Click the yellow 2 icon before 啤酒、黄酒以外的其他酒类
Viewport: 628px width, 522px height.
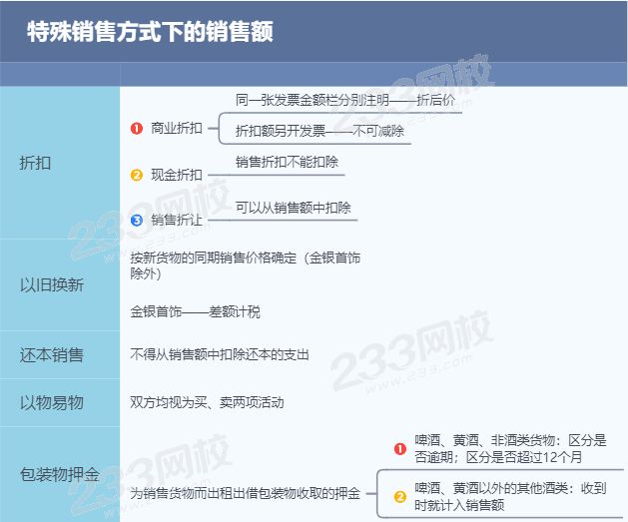399,496
